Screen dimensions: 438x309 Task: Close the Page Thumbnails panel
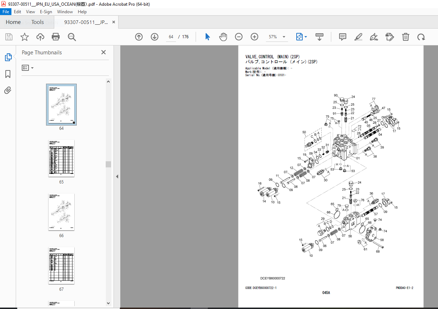tap(104, 52)
